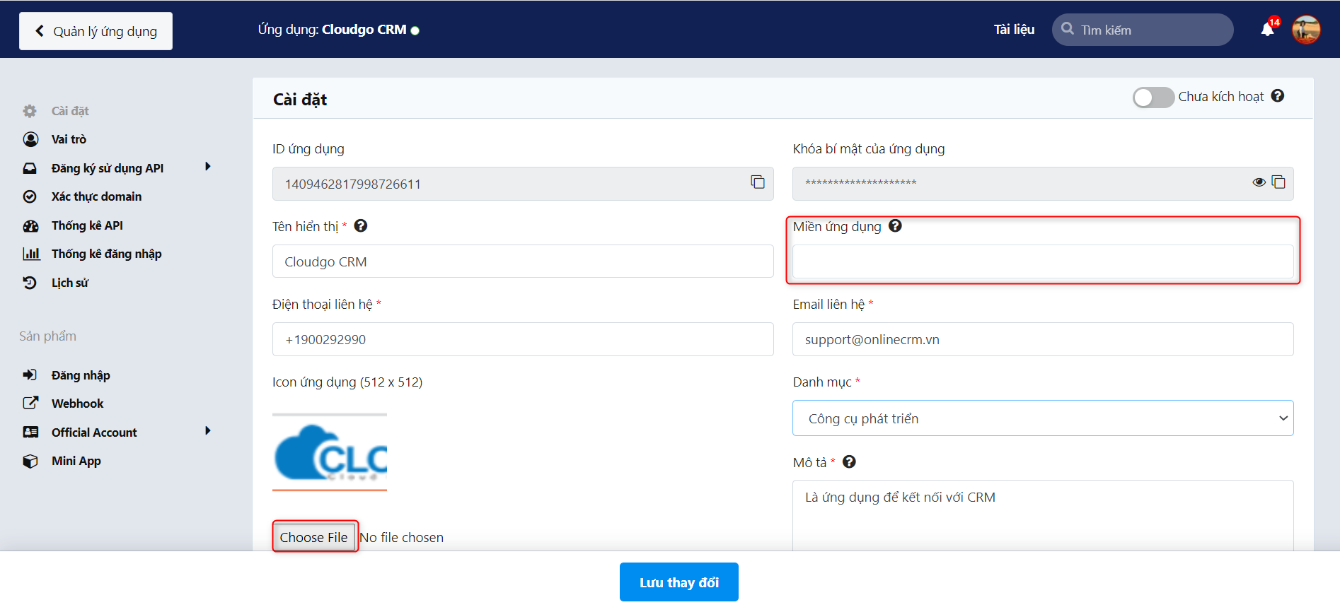Open the Danh mục dropdown
The image size is (1340, 612).
pos(1043,418)
